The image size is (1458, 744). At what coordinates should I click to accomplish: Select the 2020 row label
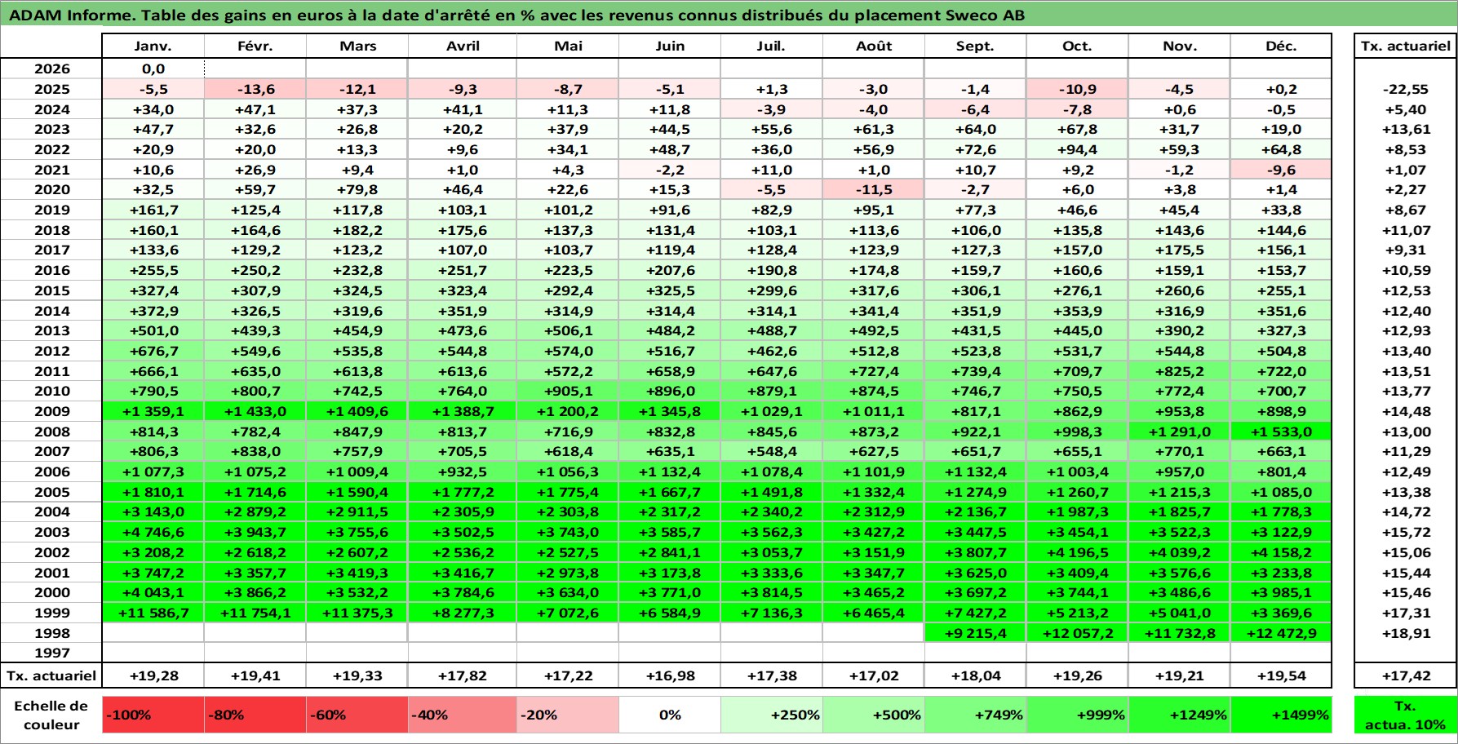click(51, 189)
